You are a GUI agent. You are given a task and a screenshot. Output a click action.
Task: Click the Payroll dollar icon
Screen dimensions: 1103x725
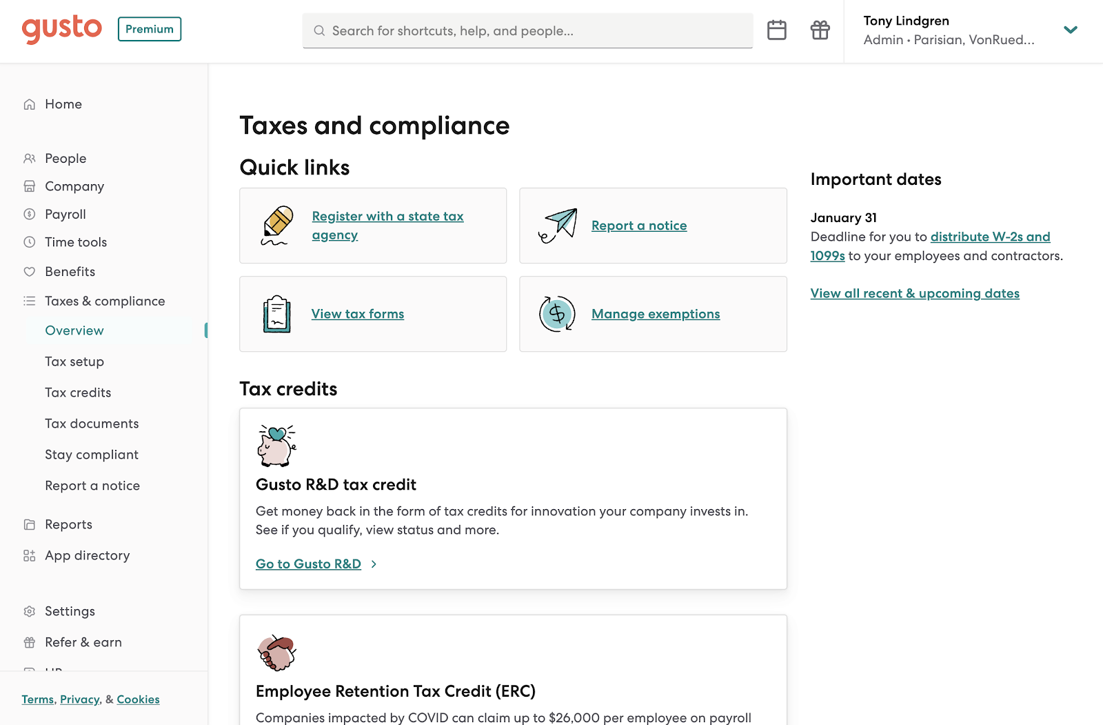[30, 215]
